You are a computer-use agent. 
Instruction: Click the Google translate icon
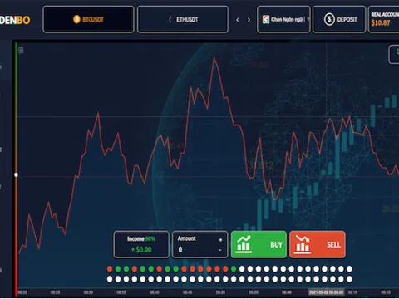266,19
